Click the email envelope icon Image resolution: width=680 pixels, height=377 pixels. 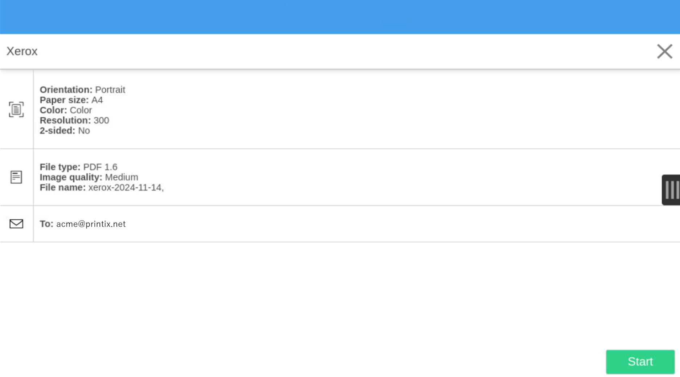click(x=16, y=224)
